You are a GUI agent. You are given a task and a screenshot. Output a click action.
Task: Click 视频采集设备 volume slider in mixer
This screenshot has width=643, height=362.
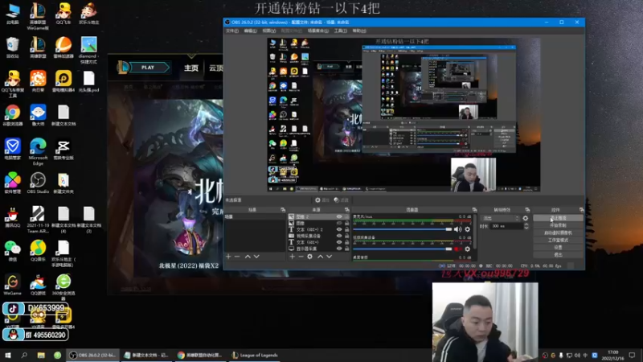click(x=402, y=249)
